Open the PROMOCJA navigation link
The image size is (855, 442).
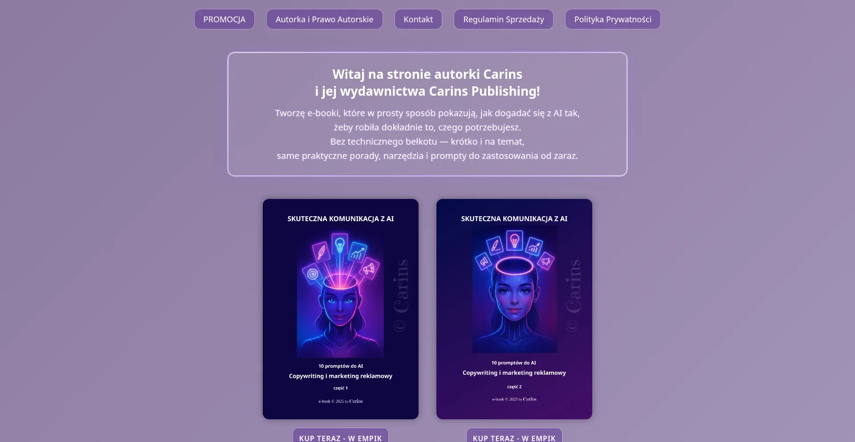coord(224,19)
